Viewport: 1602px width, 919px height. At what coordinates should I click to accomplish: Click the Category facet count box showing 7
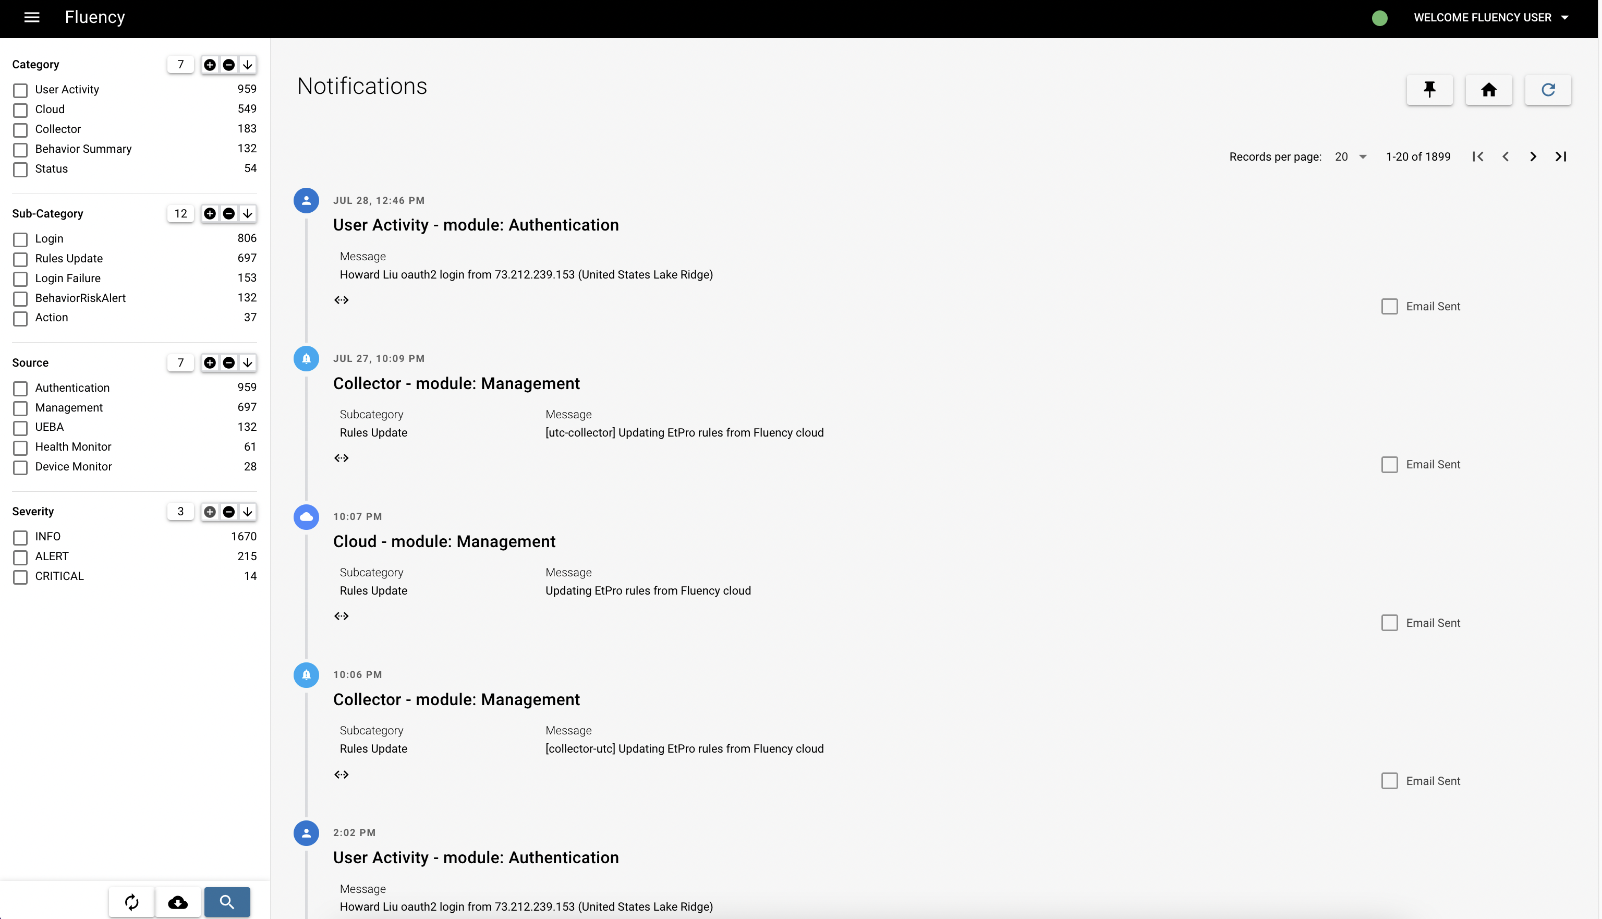coord(180,64)
